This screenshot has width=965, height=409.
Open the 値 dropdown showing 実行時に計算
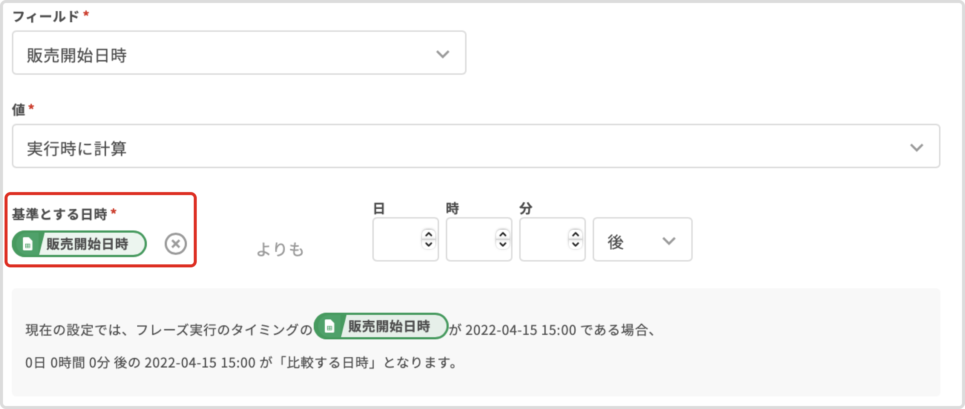coord(476,147)
